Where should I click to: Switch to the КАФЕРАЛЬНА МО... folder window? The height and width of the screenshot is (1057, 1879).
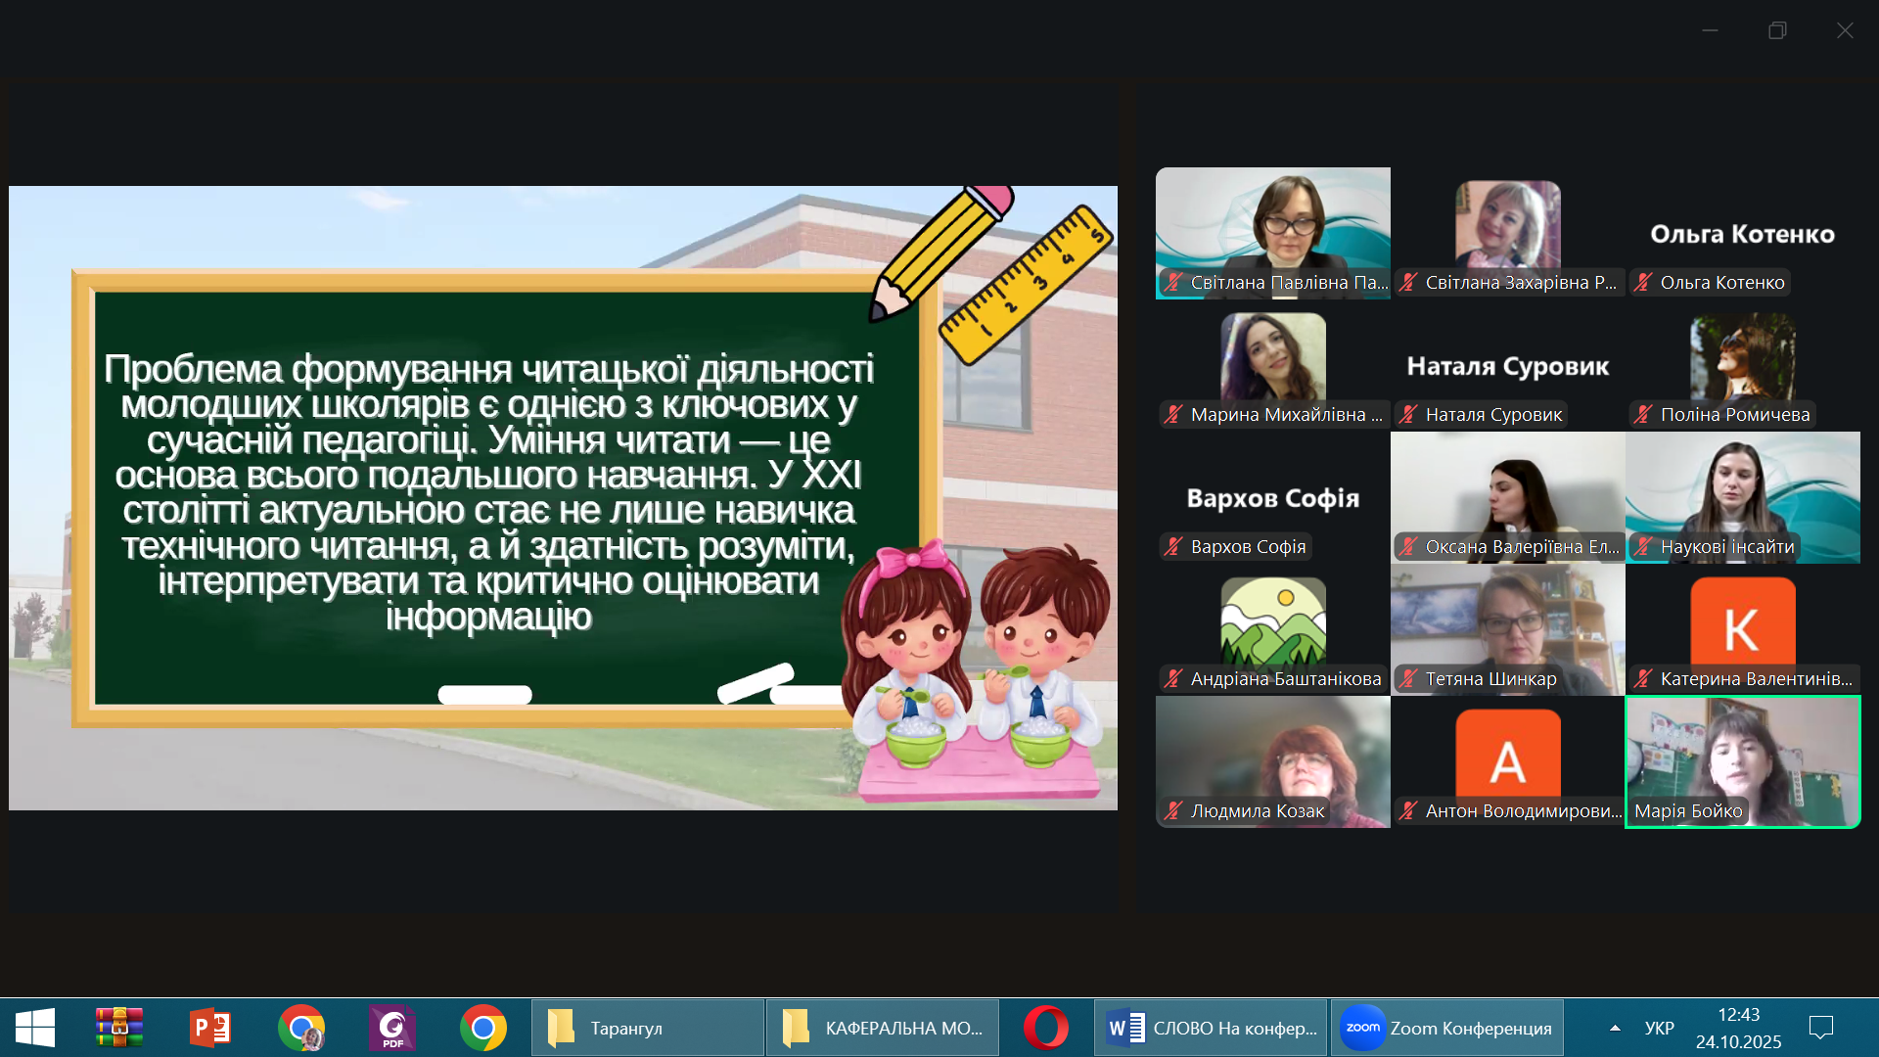(883, 1028)
